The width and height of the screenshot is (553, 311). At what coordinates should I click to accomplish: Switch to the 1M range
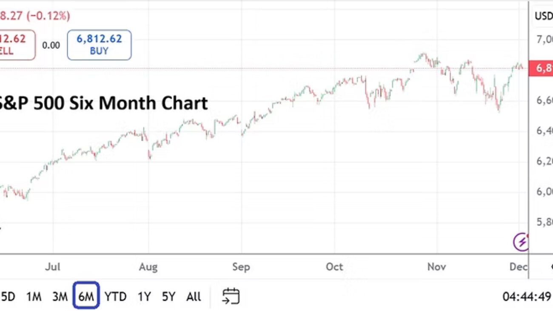pyautogui.click(x=34, y=297)
